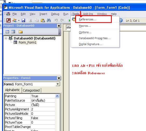This screenshot has width=146, height=131.
Task: Click the Cut scissors icon
Action: point(31,20)
